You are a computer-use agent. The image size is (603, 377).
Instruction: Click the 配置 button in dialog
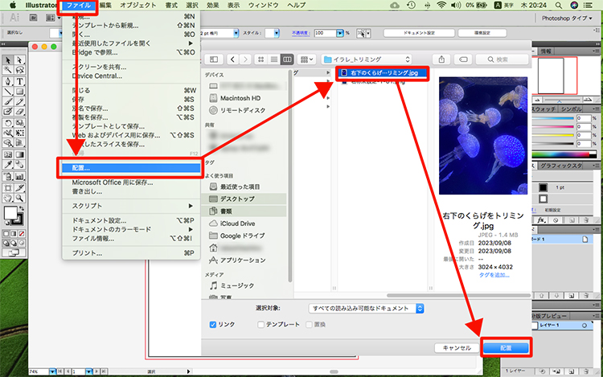click(506, 347)
